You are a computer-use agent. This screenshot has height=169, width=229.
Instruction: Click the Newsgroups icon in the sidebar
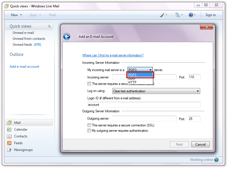9,150
